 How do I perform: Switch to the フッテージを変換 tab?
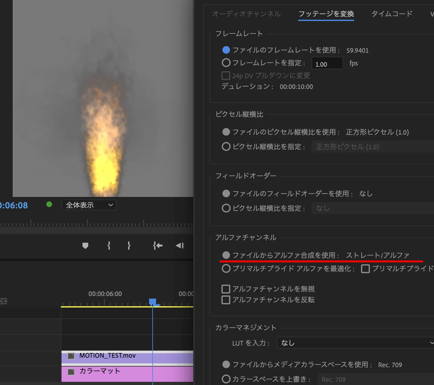(326, 14)
